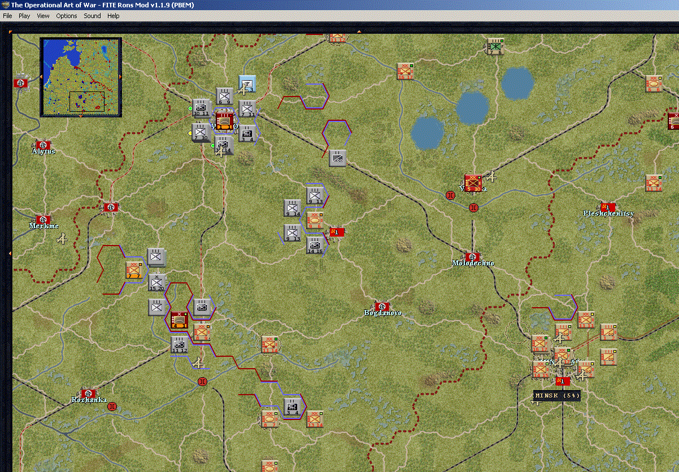679x472 pixels.
Task: Click the objective flag above Bogdanovo label
Action: (x=382, y=306)
